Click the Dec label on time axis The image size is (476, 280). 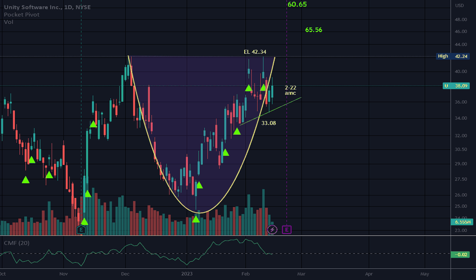pos(125,274)
